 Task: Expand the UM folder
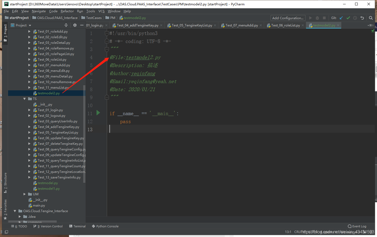[x=25, y=194]
